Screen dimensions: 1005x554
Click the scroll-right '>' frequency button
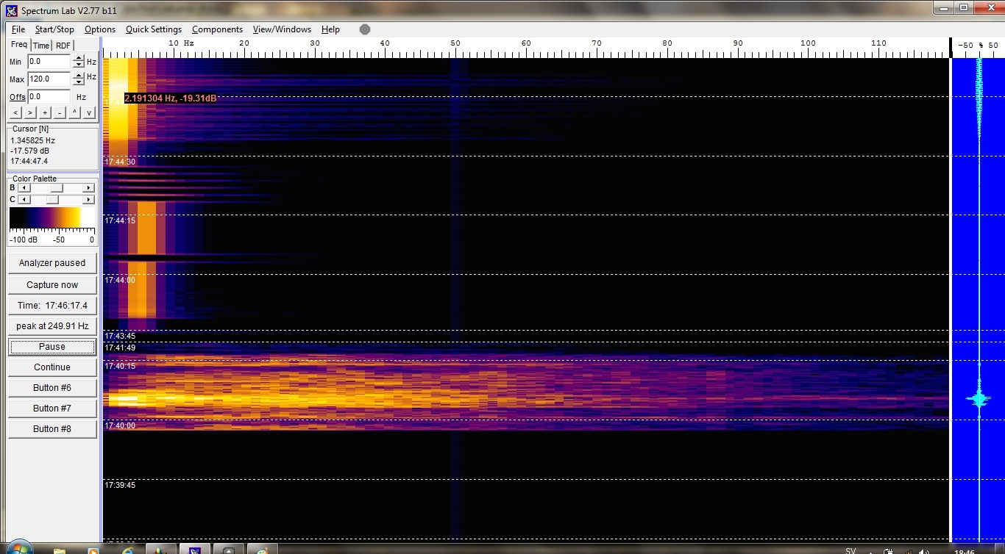click(30, 112)
